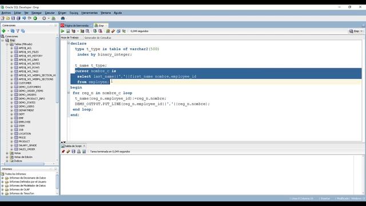
Task: Open the Navegar menu
Action: tap(37, 13)
